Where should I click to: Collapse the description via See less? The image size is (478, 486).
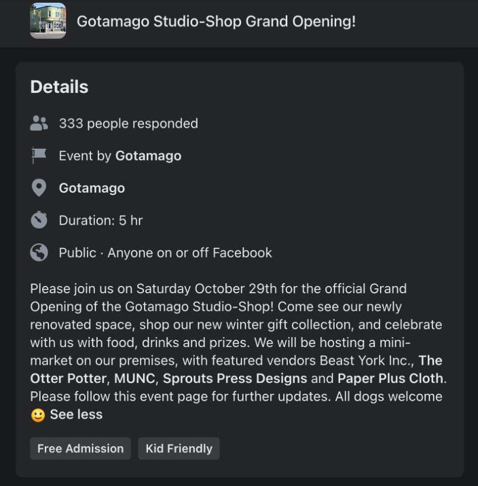coord(77,414)
